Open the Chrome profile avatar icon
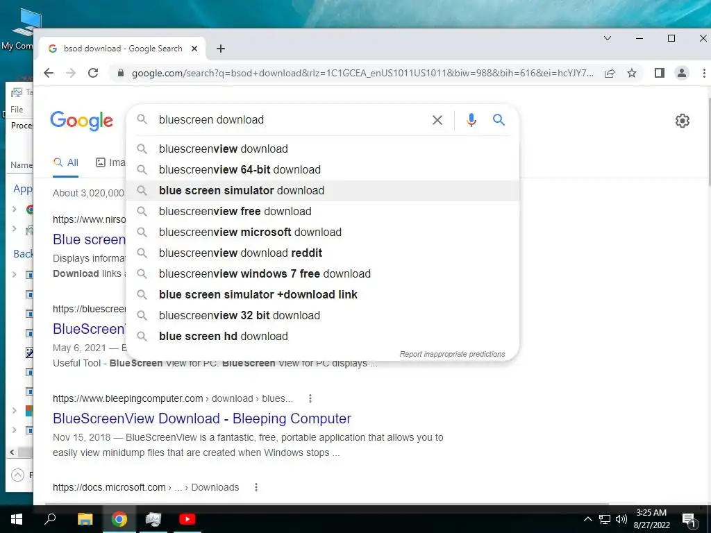The image size is (711, 533). point(682,73)
